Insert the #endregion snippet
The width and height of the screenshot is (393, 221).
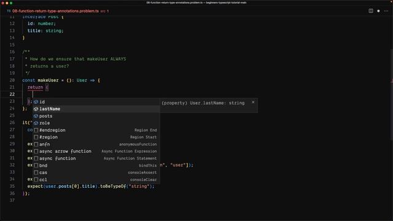[96, 130]
